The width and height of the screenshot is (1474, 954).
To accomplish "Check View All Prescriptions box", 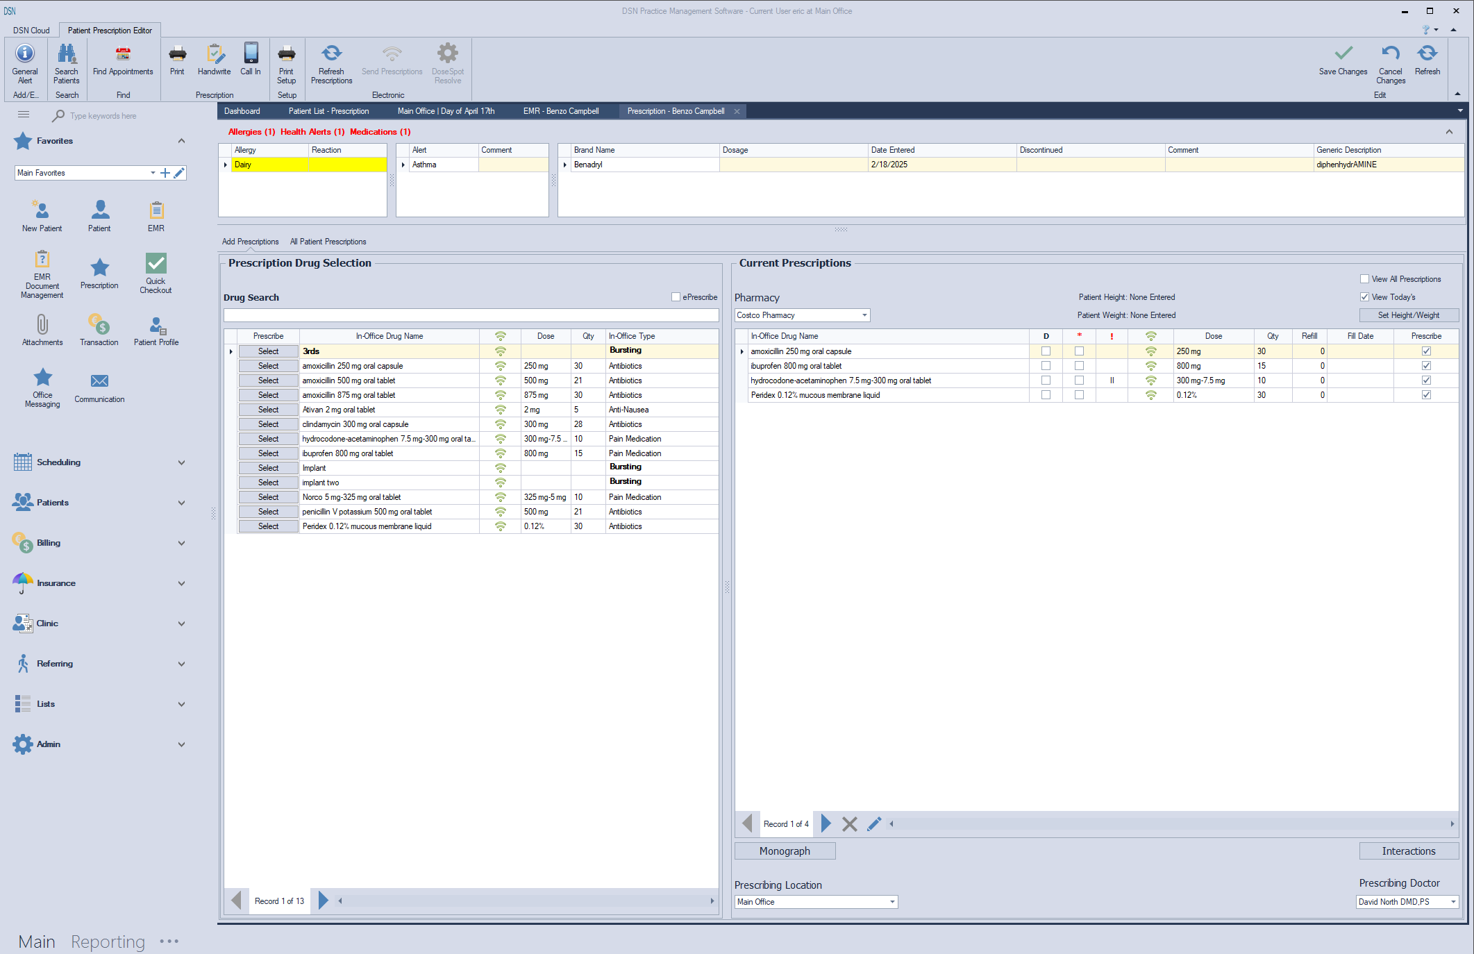I will [1364, 279].
